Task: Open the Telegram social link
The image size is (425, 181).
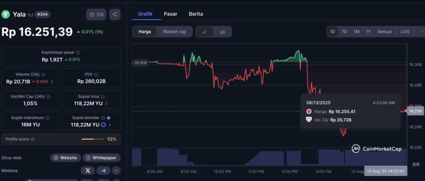Action: pyautogui.click(x=103, y=171)
